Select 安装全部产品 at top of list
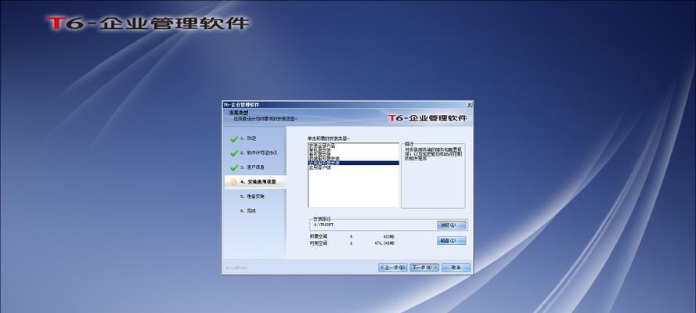 [x=322, y=146]
